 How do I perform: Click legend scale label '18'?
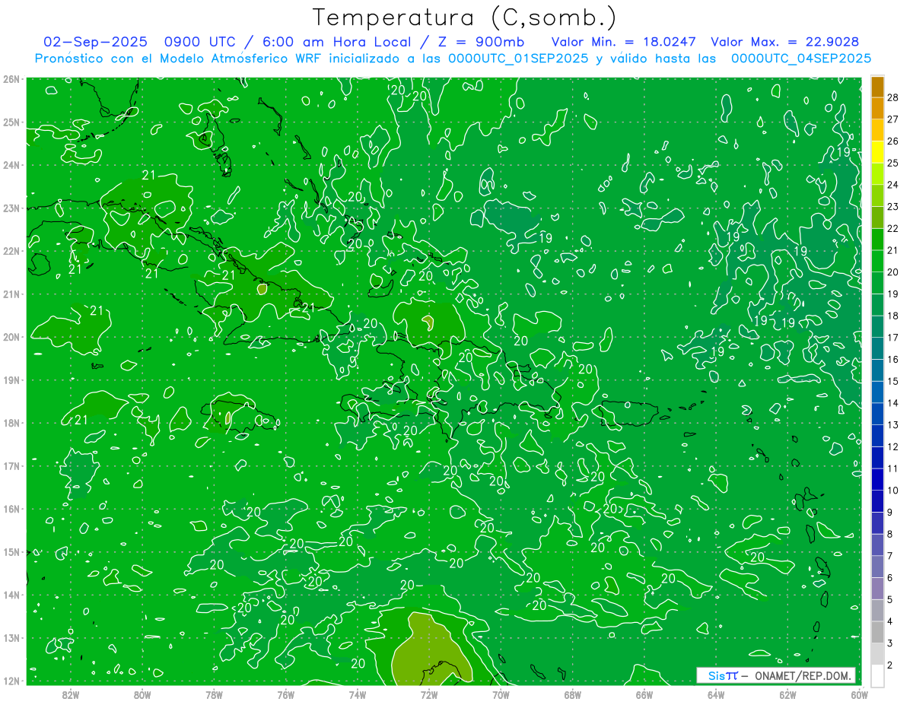coord(892,316)
